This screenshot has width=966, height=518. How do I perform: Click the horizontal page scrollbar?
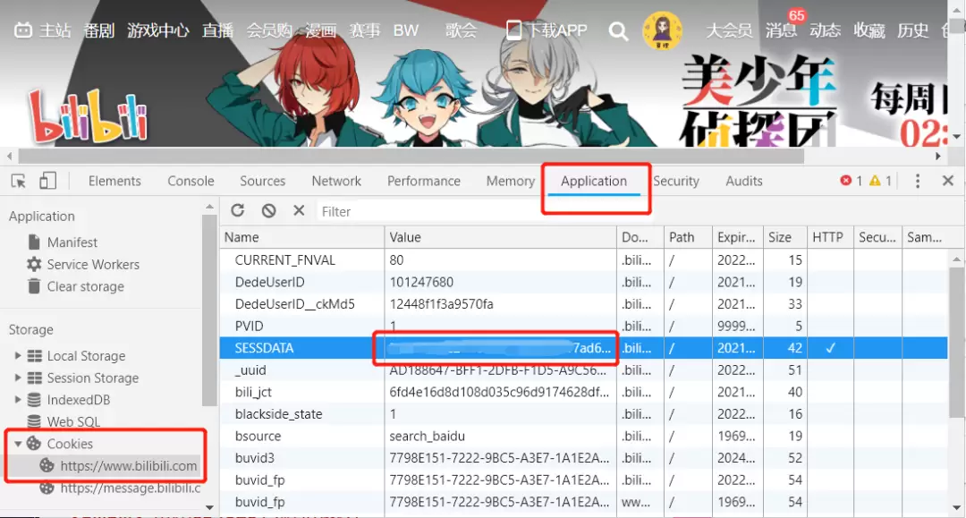(411, 157)
